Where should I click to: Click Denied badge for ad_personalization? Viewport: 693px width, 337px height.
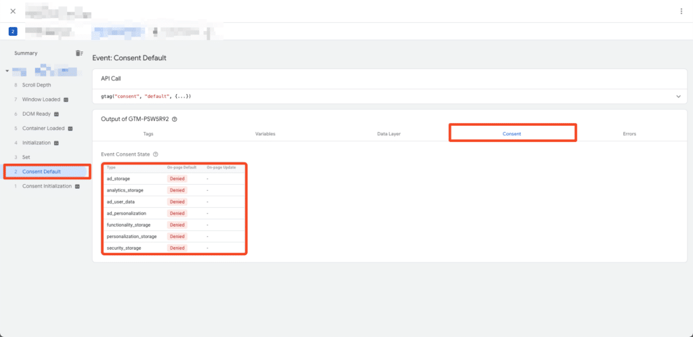coord(177,213)
